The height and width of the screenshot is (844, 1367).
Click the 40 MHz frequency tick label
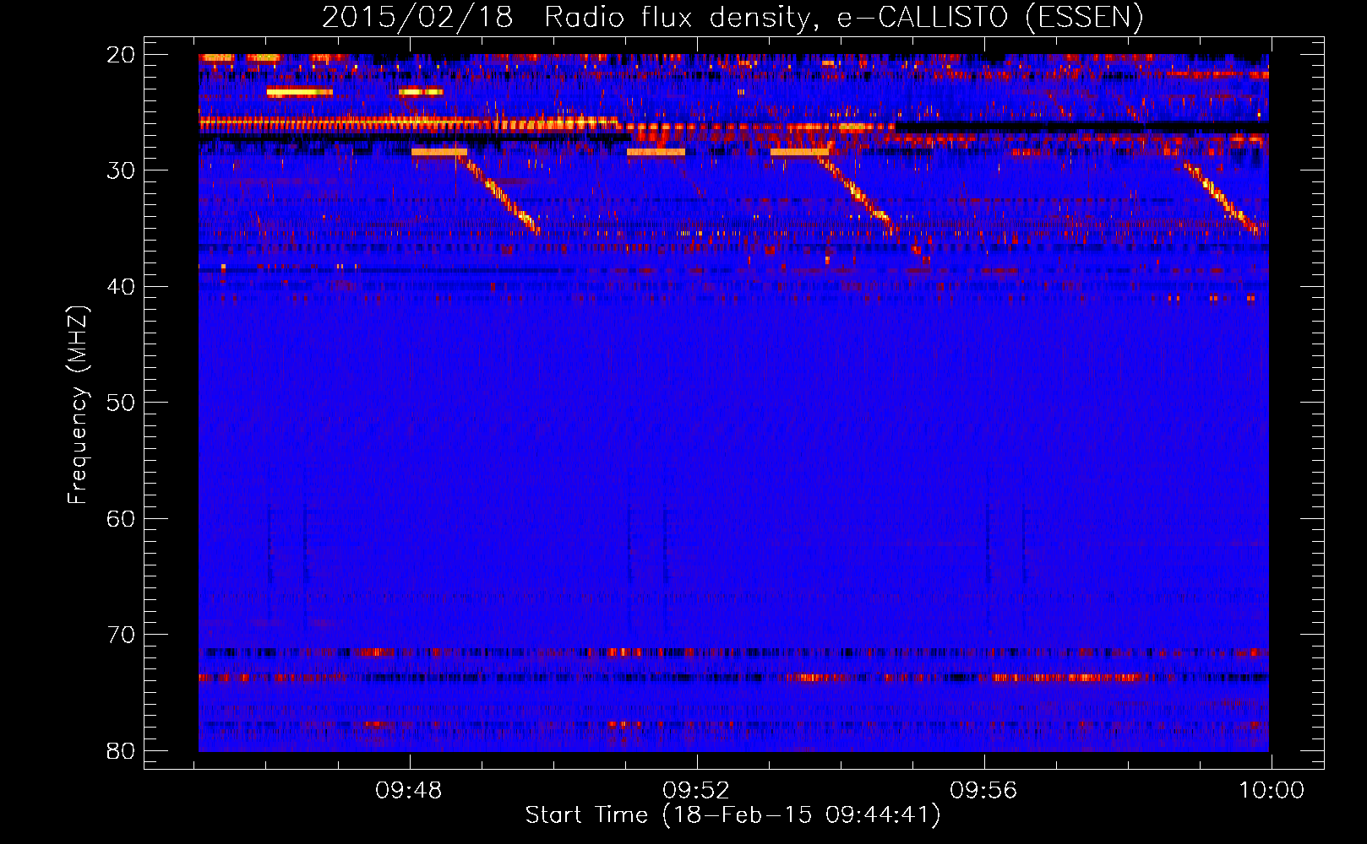121,287
